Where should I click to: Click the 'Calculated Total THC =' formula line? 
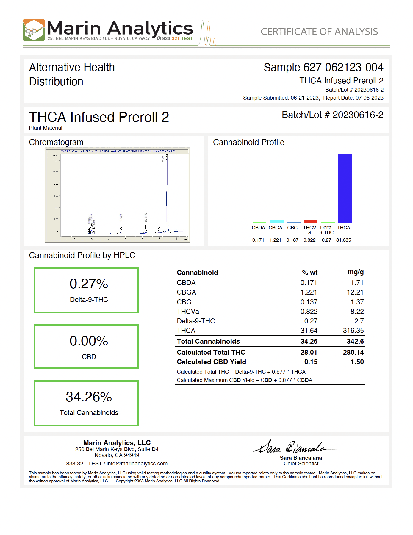241,372
